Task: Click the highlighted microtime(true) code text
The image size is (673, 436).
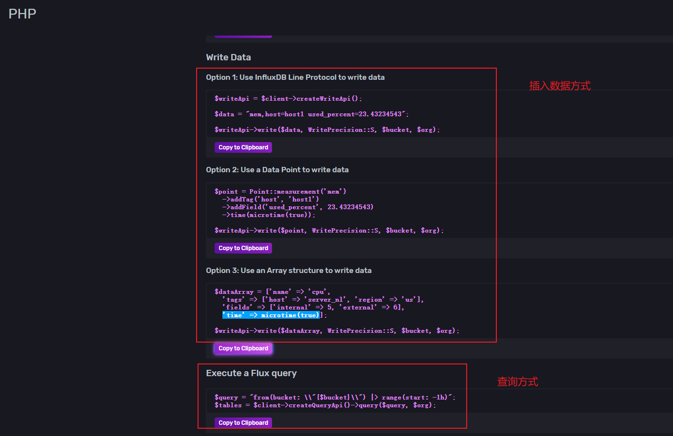Action: tap(271, 315)
